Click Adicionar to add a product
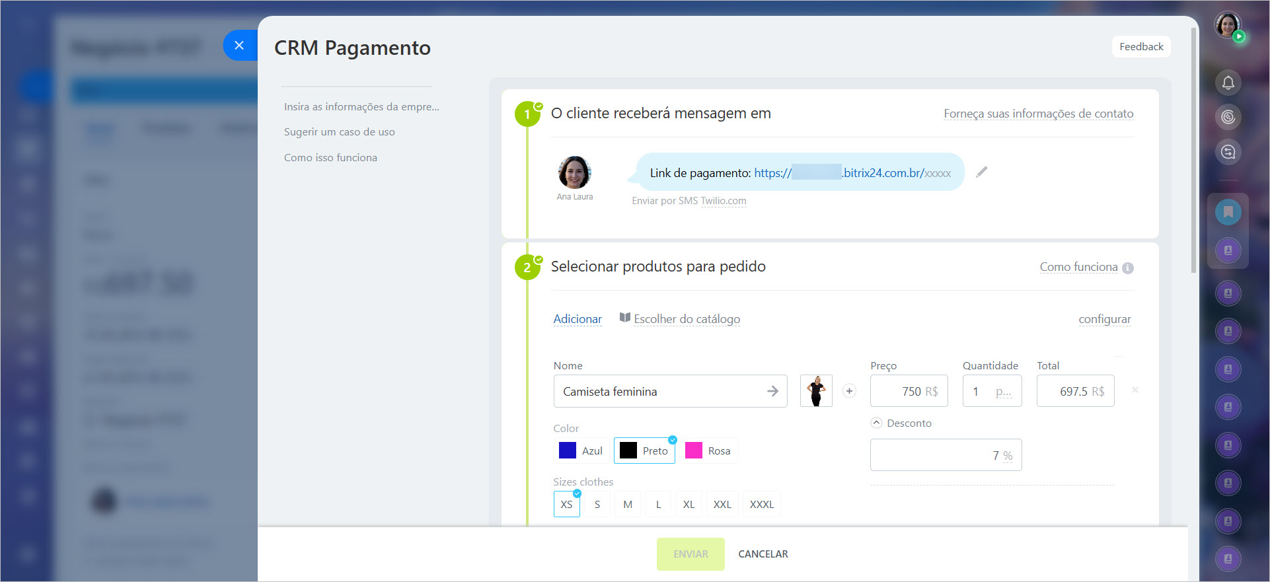This screenshot has height=582, width=1270. [578, 319]
